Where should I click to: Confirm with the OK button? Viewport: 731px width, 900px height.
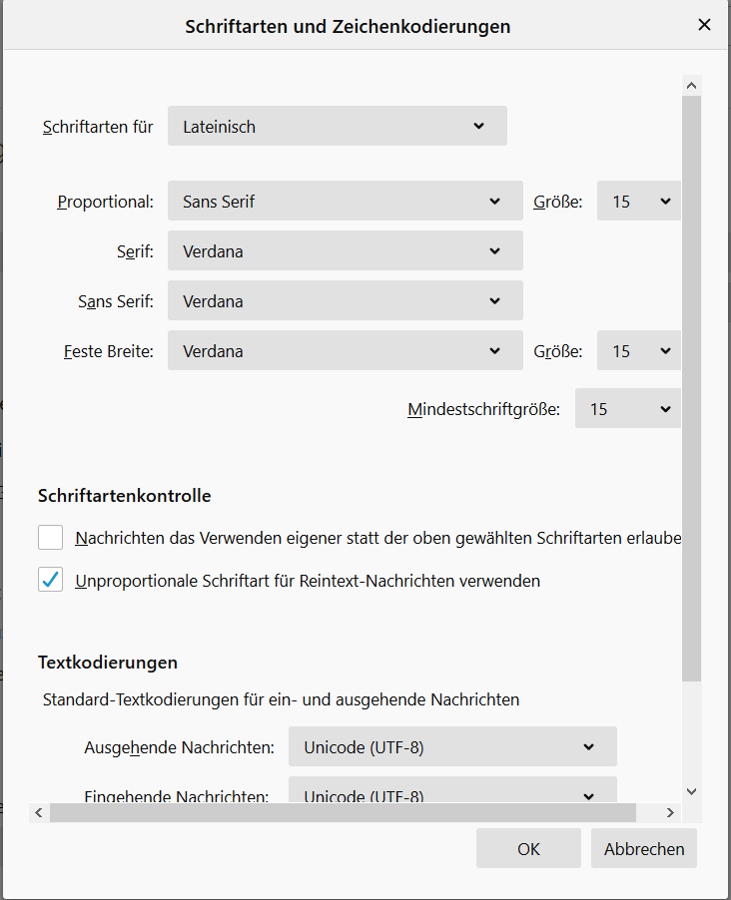pyautogui.click(x=528, y=849)
